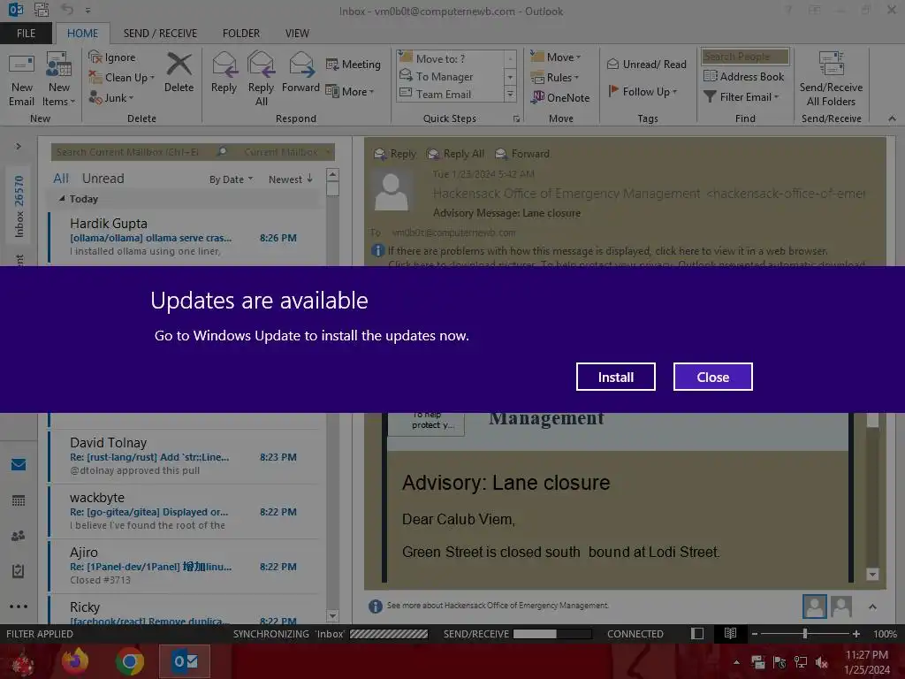Viewport: 905px width, 679px height.
Task: Click Forward in the reading pane
Action: coord(522,154)
